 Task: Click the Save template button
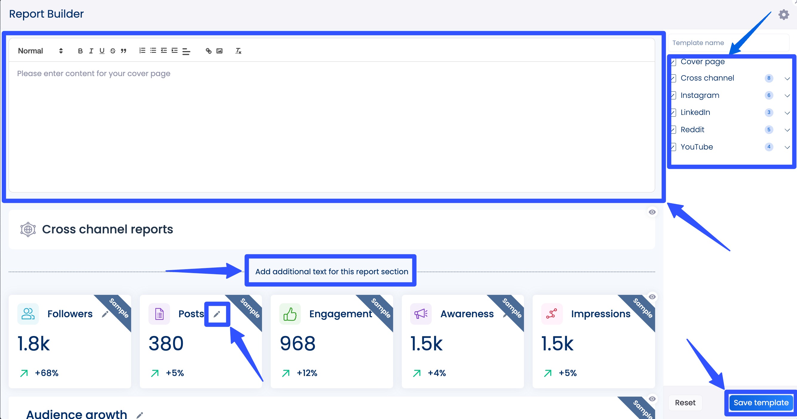coord(761,403)
